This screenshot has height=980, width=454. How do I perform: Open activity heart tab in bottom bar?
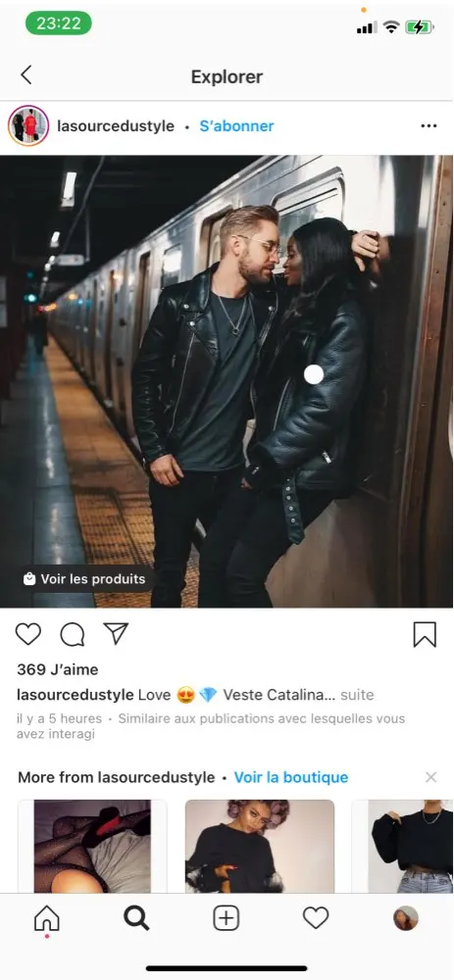[316, 918]
